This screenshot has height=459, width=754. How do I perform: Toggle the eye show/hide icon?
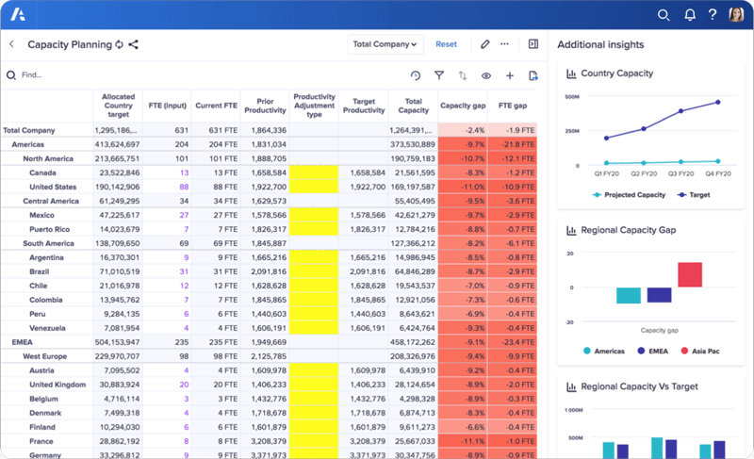click(486, 75)
